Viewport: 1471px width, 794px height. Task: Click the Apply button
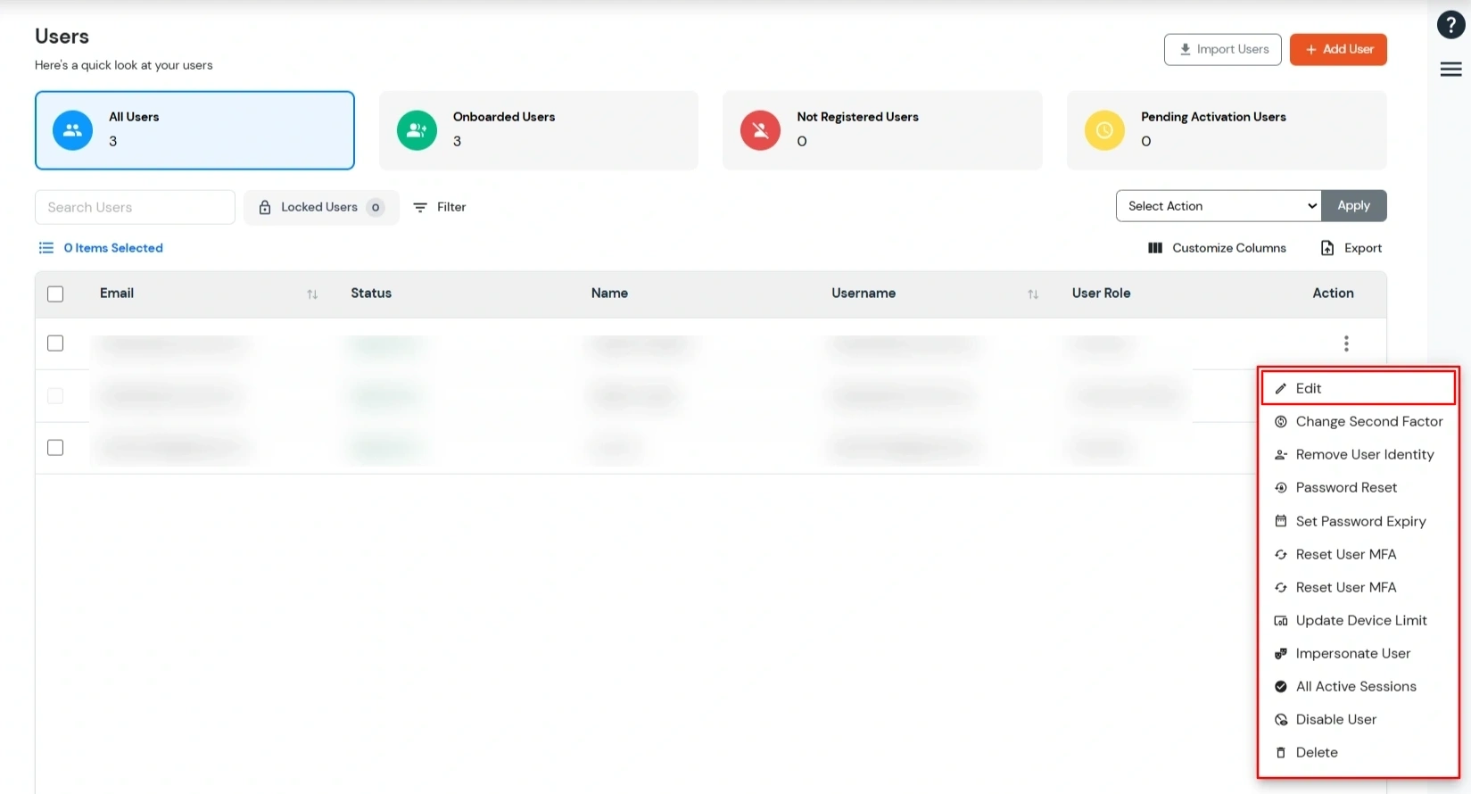pos(1354,206)
